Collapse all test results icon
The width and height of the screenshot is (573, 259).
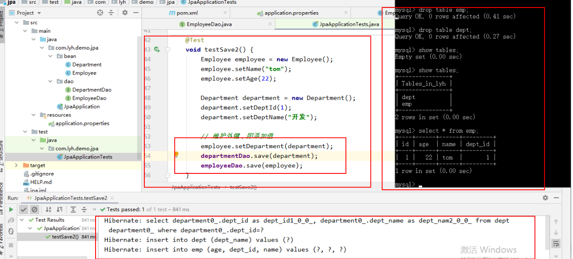[x=84, y=209]
